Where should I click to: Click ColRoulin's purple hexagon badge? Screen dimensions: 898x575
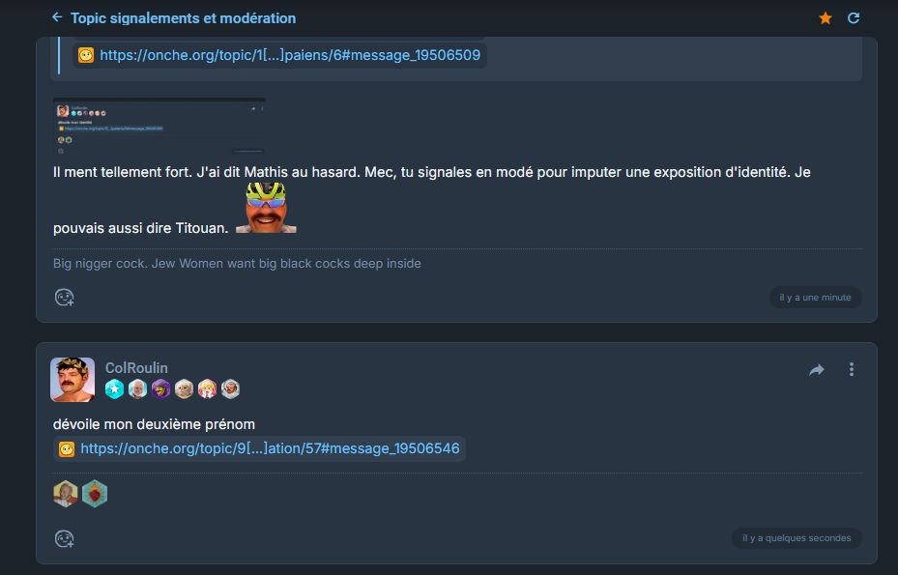coord(160,388)
